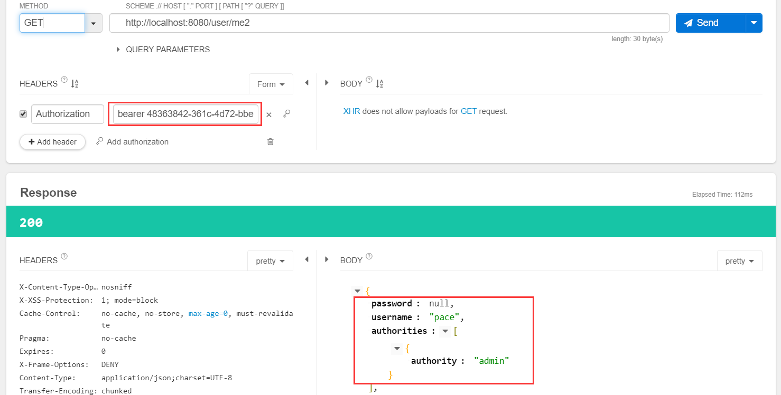Select the "pace" username value

pos(444,317)
